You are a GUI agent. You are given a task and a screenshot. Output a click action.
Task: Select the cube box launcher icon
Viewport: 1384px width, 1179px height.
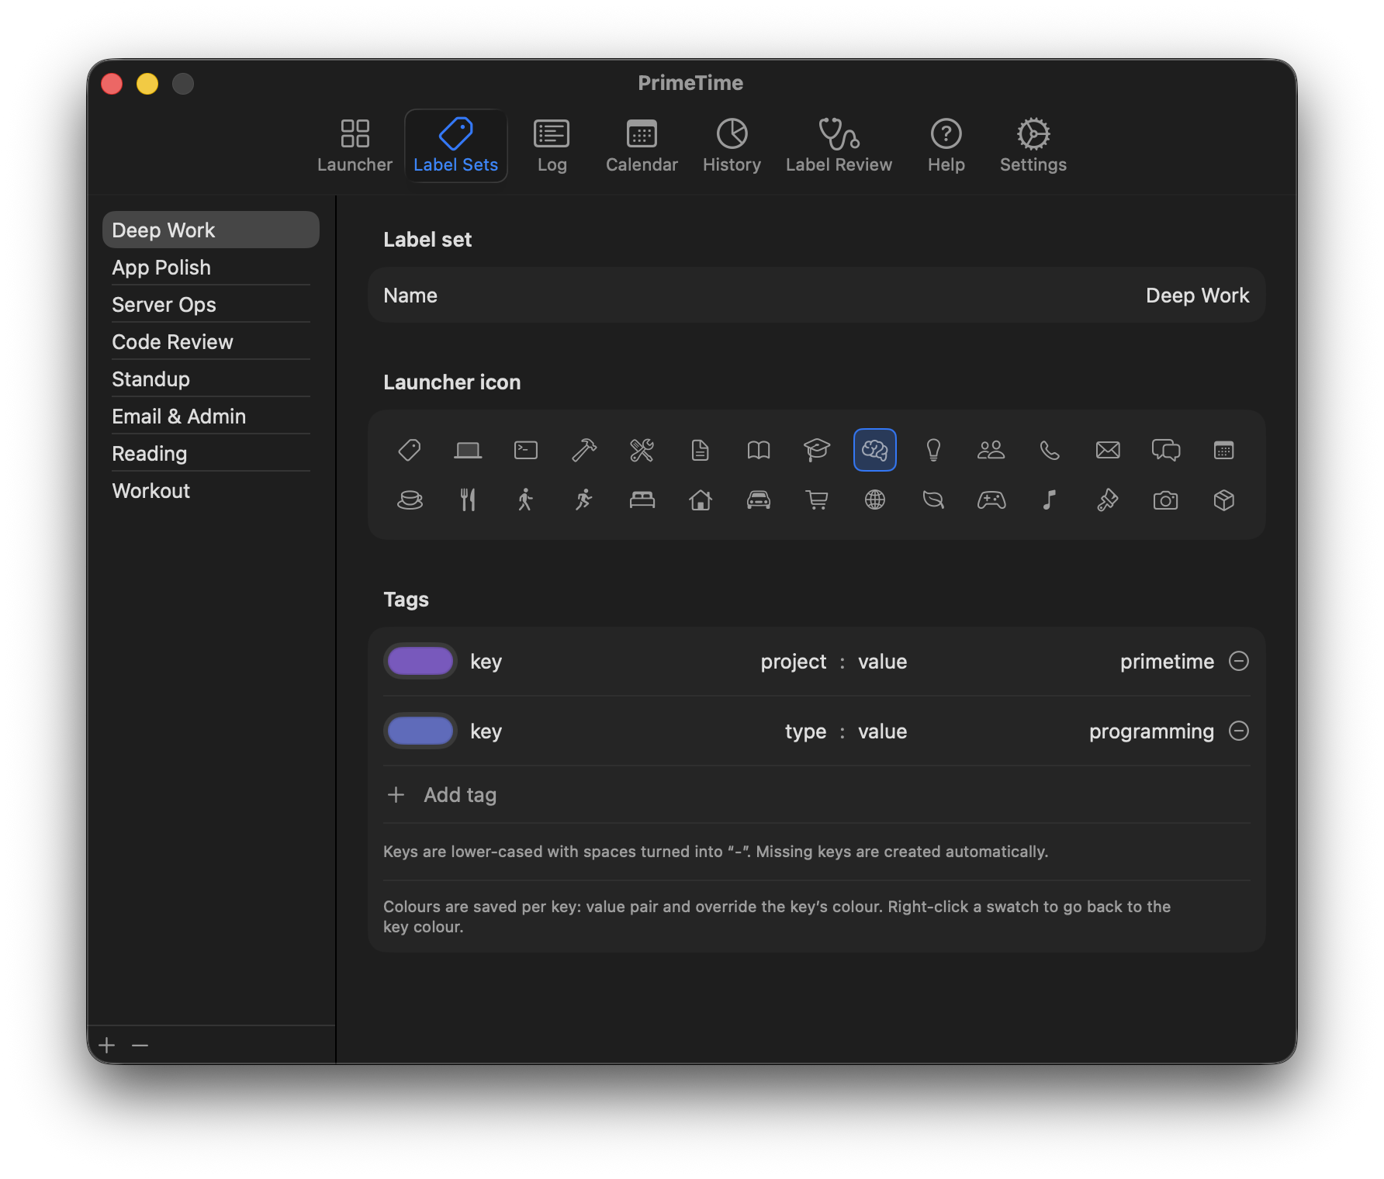[1224, 500]
